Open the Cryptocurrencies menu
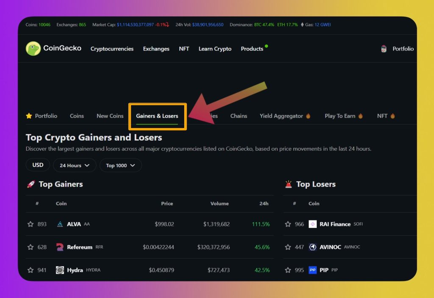The width and height of the screenshot is (434, 298). click(x=112, y=49)
